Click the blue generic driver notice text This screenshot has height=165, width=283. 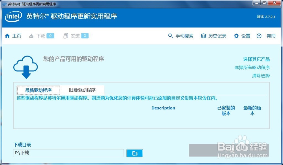click(x=117, y=98)
